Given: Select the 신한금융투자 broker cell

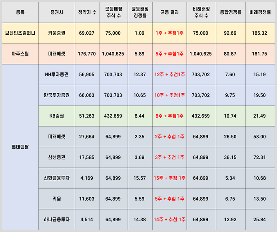Looking at the screenshot, I should 57,178.
